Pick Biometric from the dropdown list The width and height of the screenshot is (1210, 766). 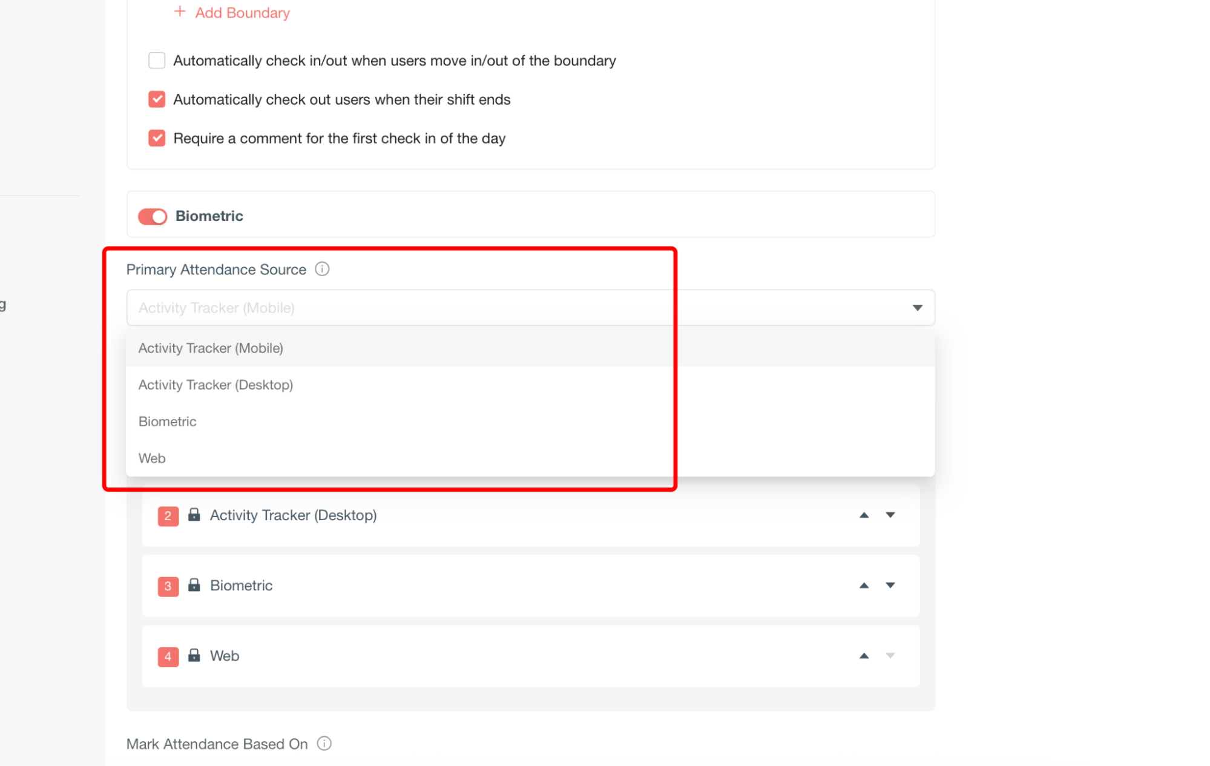(168, 421)
